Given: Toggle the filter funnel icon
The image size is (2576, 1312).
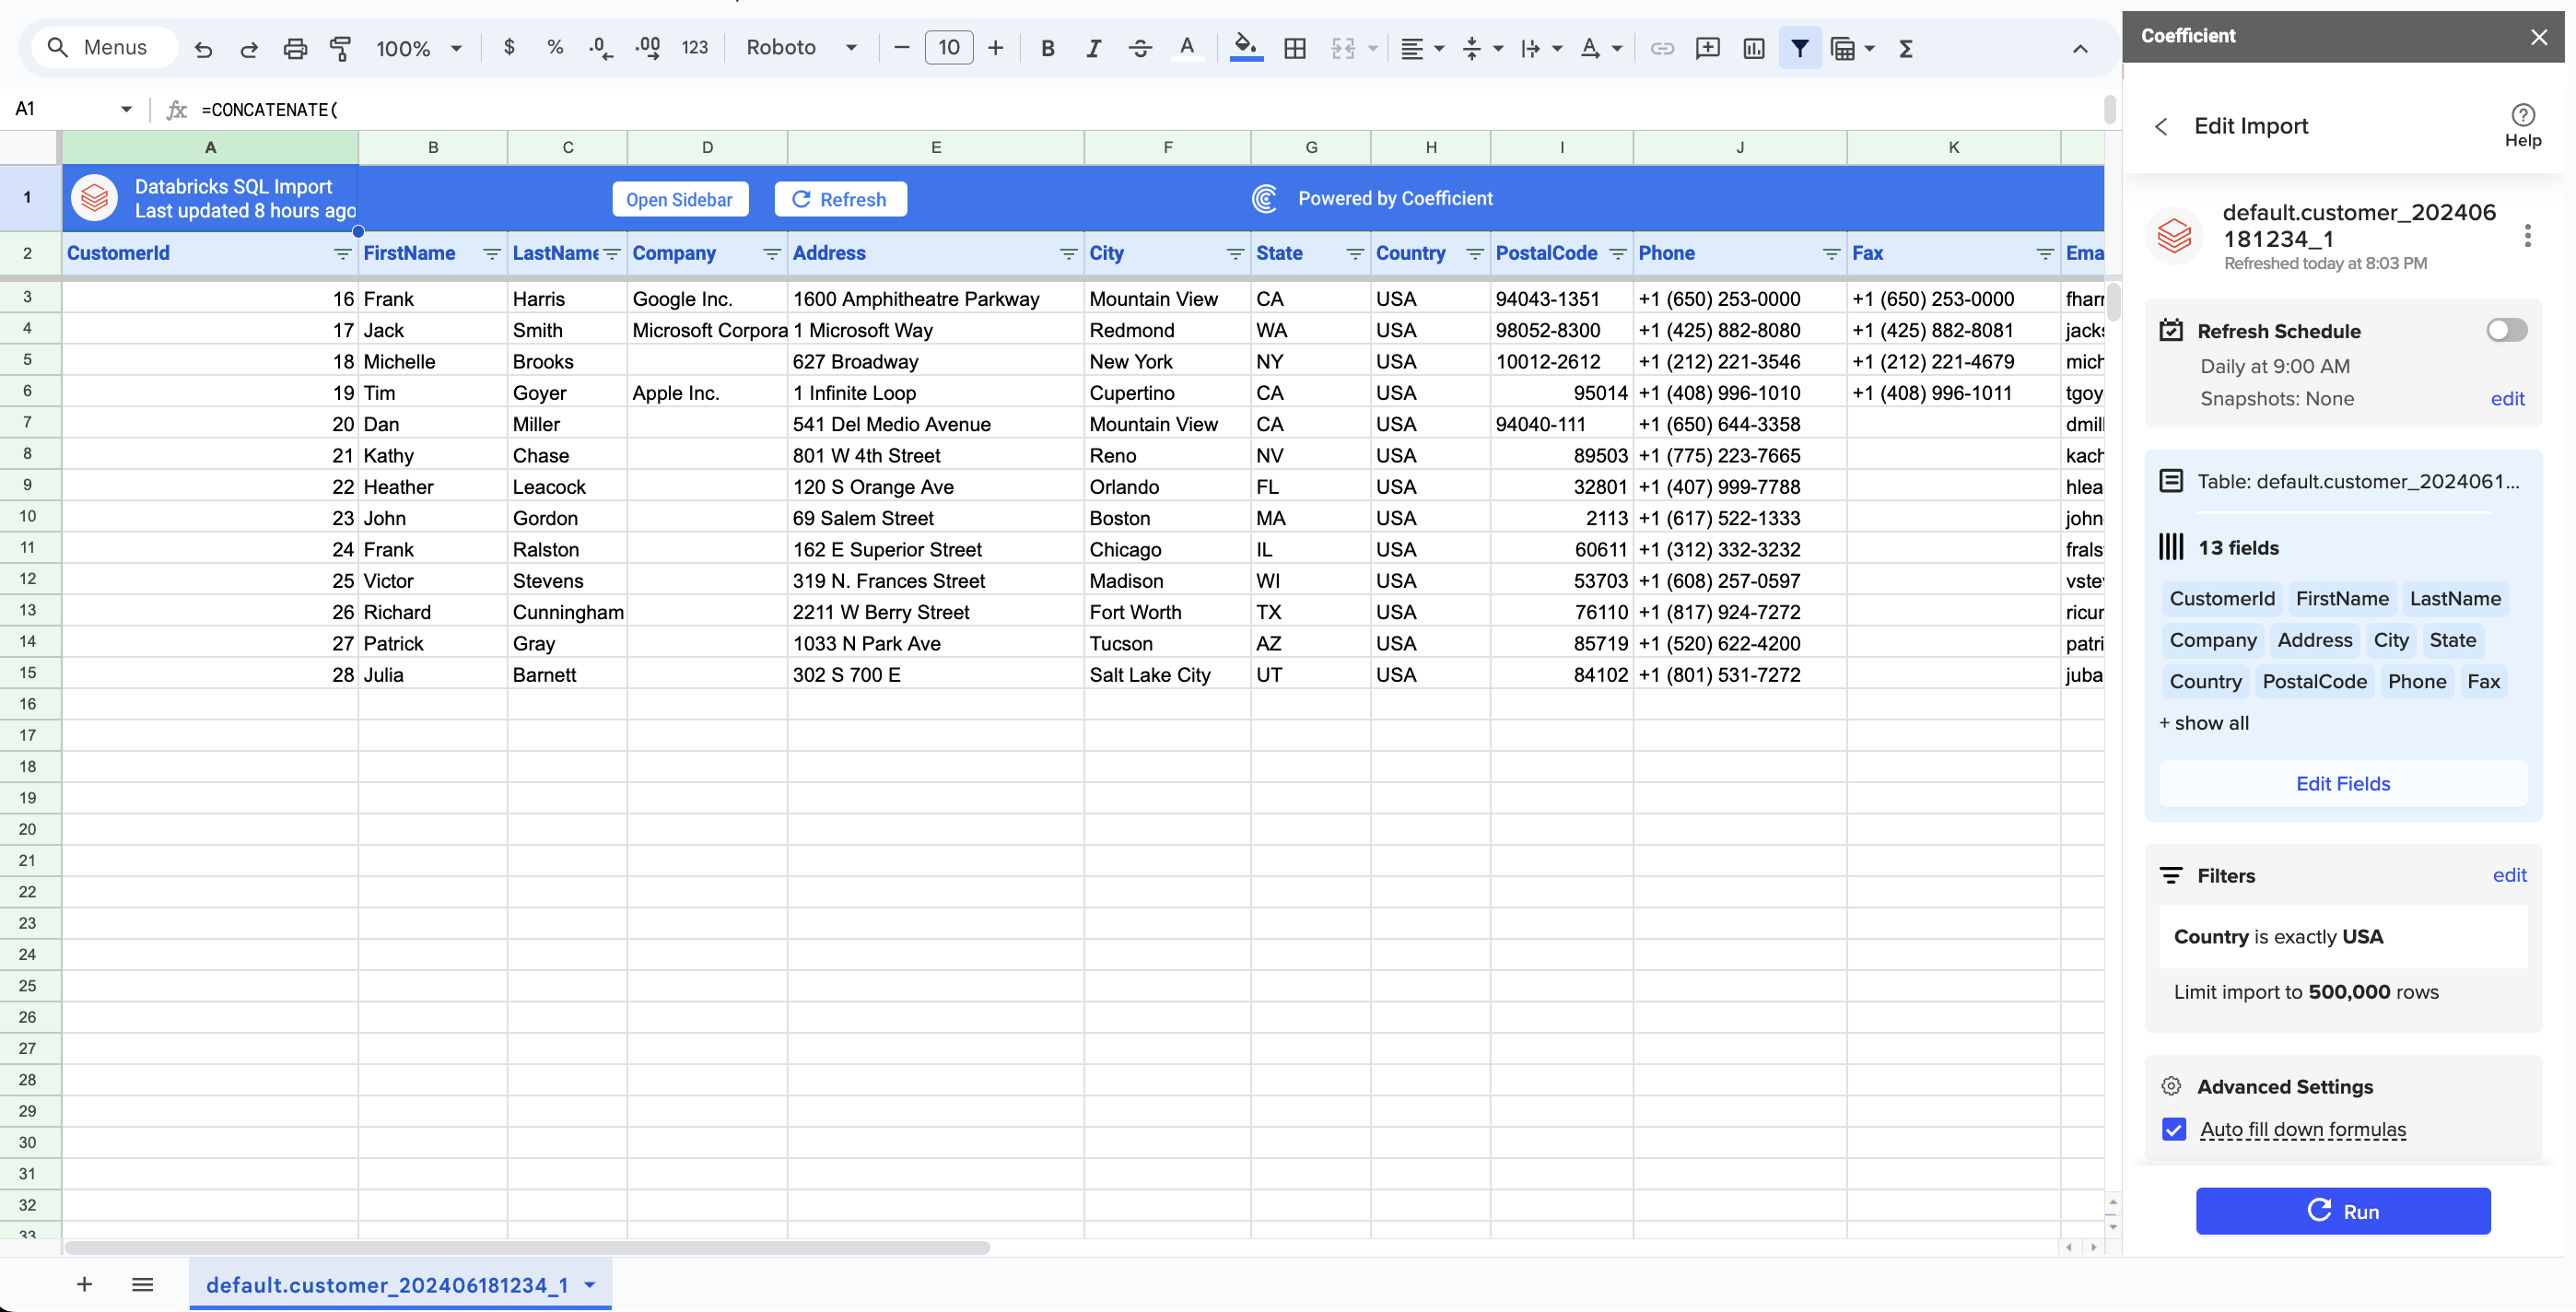Looking at the screenshot, I should click(1799, 48).
